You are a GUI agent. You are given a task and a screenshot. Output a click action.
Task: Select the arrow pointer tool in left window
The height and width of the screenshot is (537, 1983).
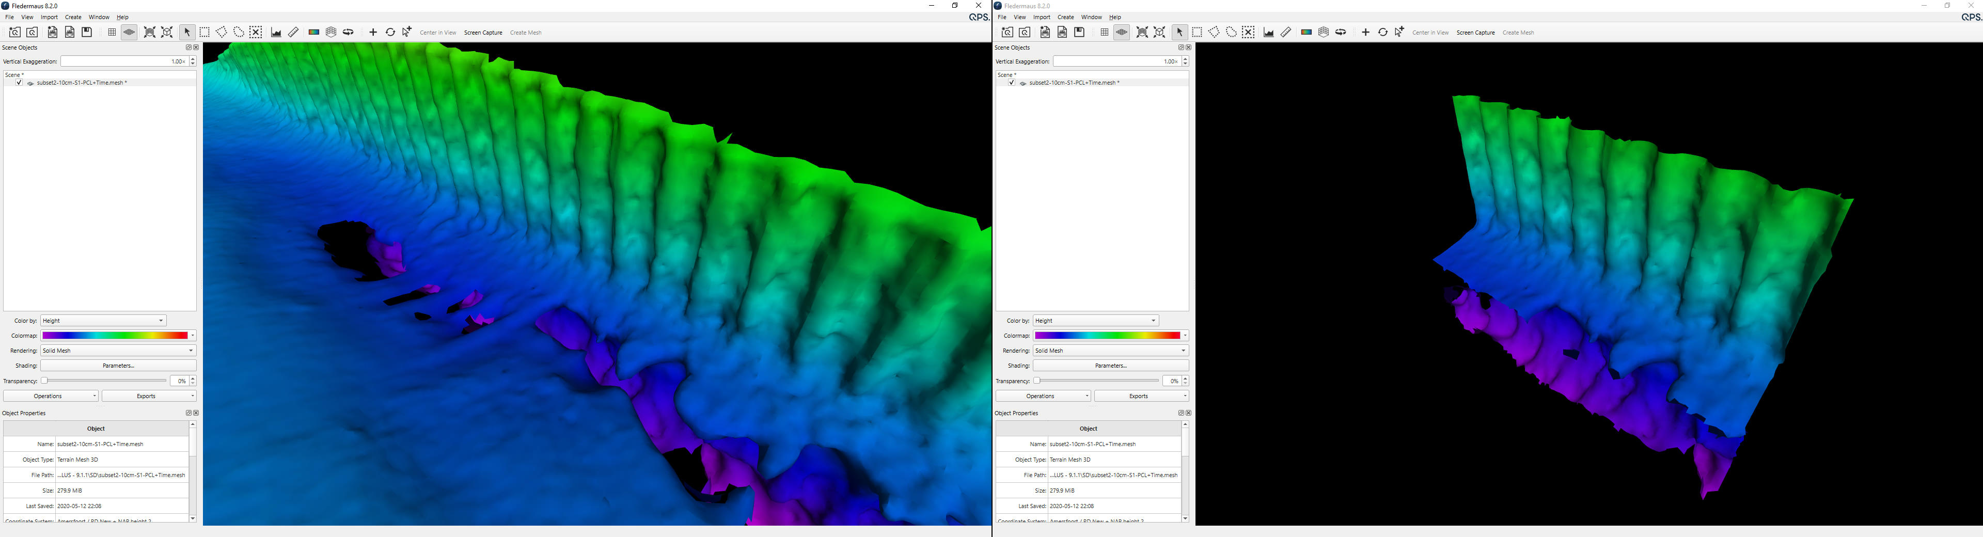187,33
